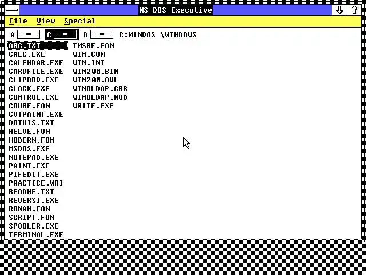Select CONTROL.EXE
The width and height of the screenshot is (366, 275).
34,97
